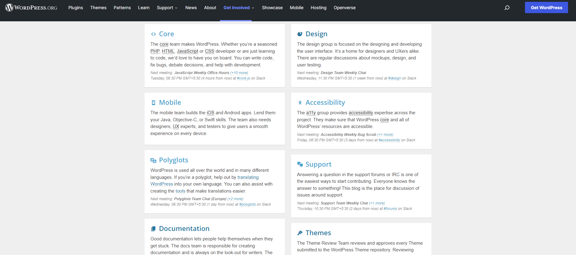Click the Polyglots translation icon

point(153,160)
